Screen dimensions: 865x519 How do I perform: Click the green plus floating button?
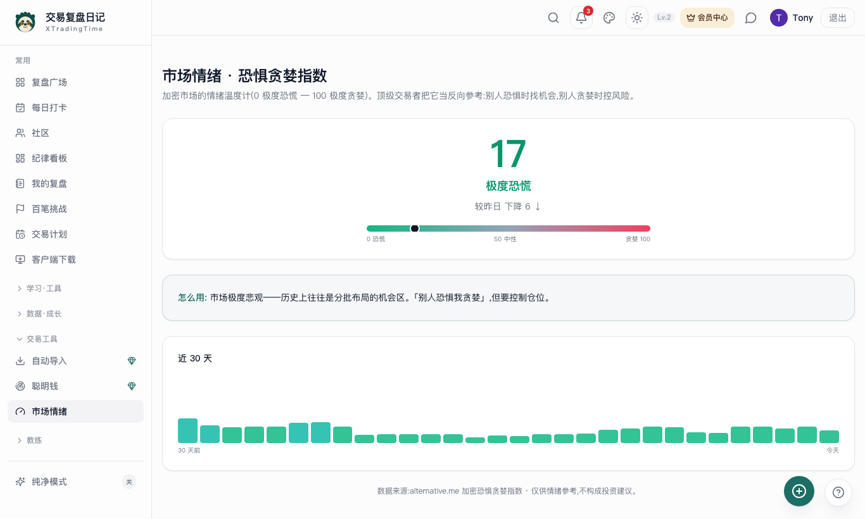tap(799, 491)
